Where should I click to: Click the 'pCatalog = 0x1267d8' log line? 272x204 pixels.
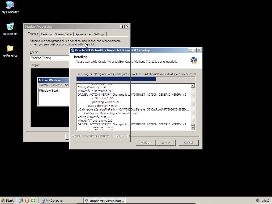(106, 102)
